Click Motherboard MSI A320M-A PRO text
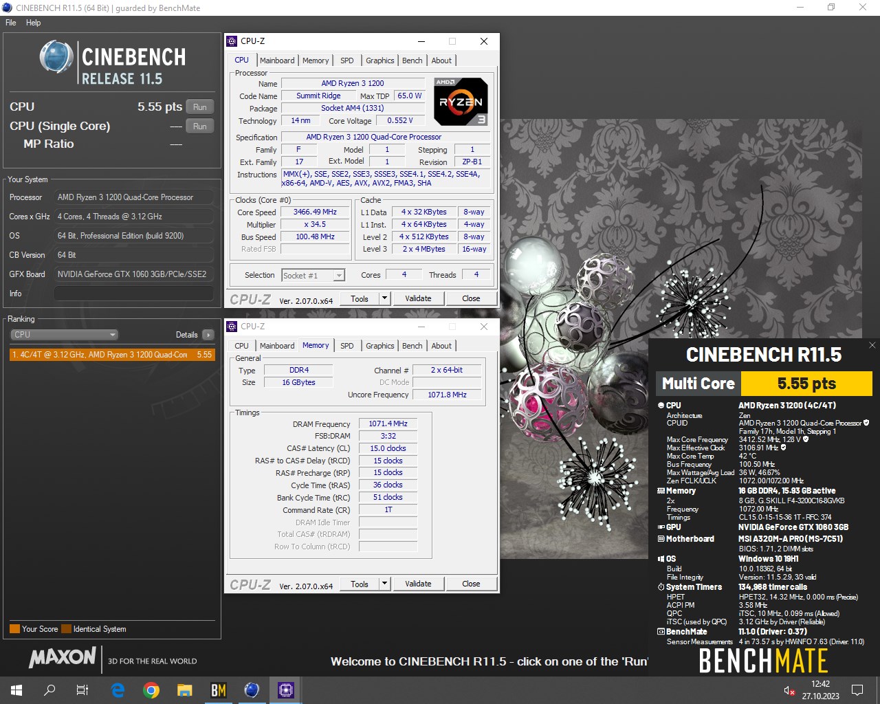880x704 pixels. [x=791, y=539]
